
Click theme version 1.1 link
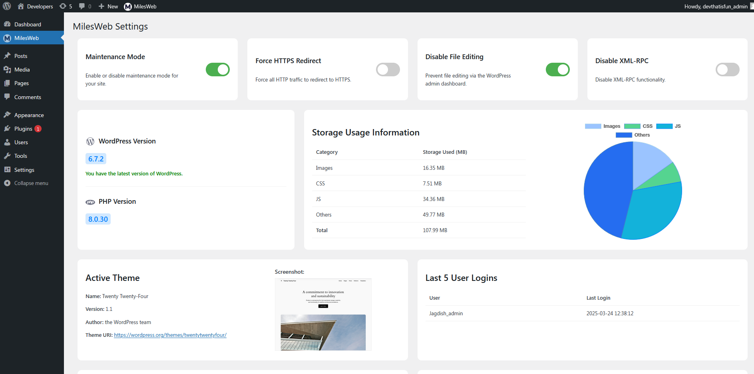pyautogui.click(x=109, y=309)
